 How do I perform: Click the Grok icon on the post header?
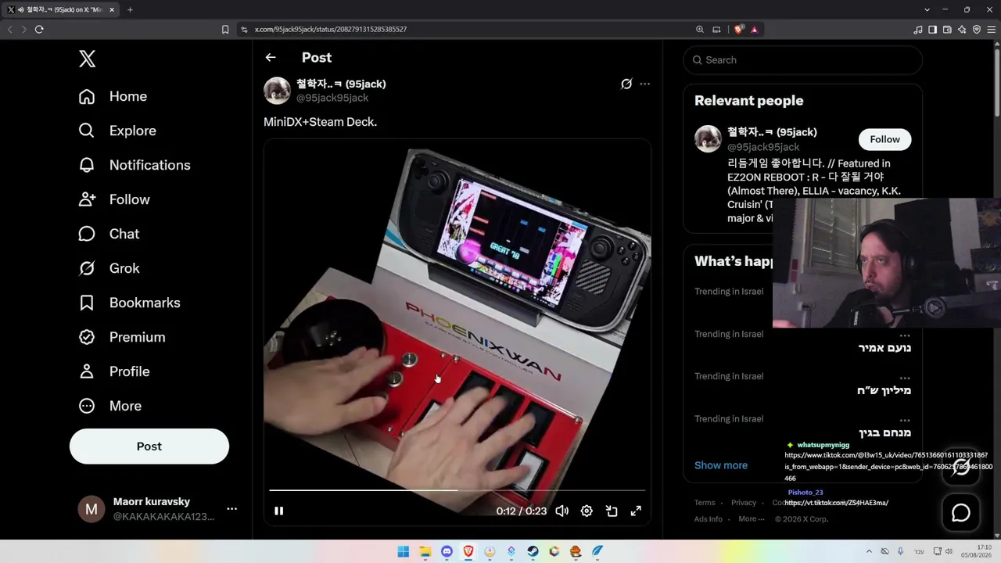[x=626, y=84]
